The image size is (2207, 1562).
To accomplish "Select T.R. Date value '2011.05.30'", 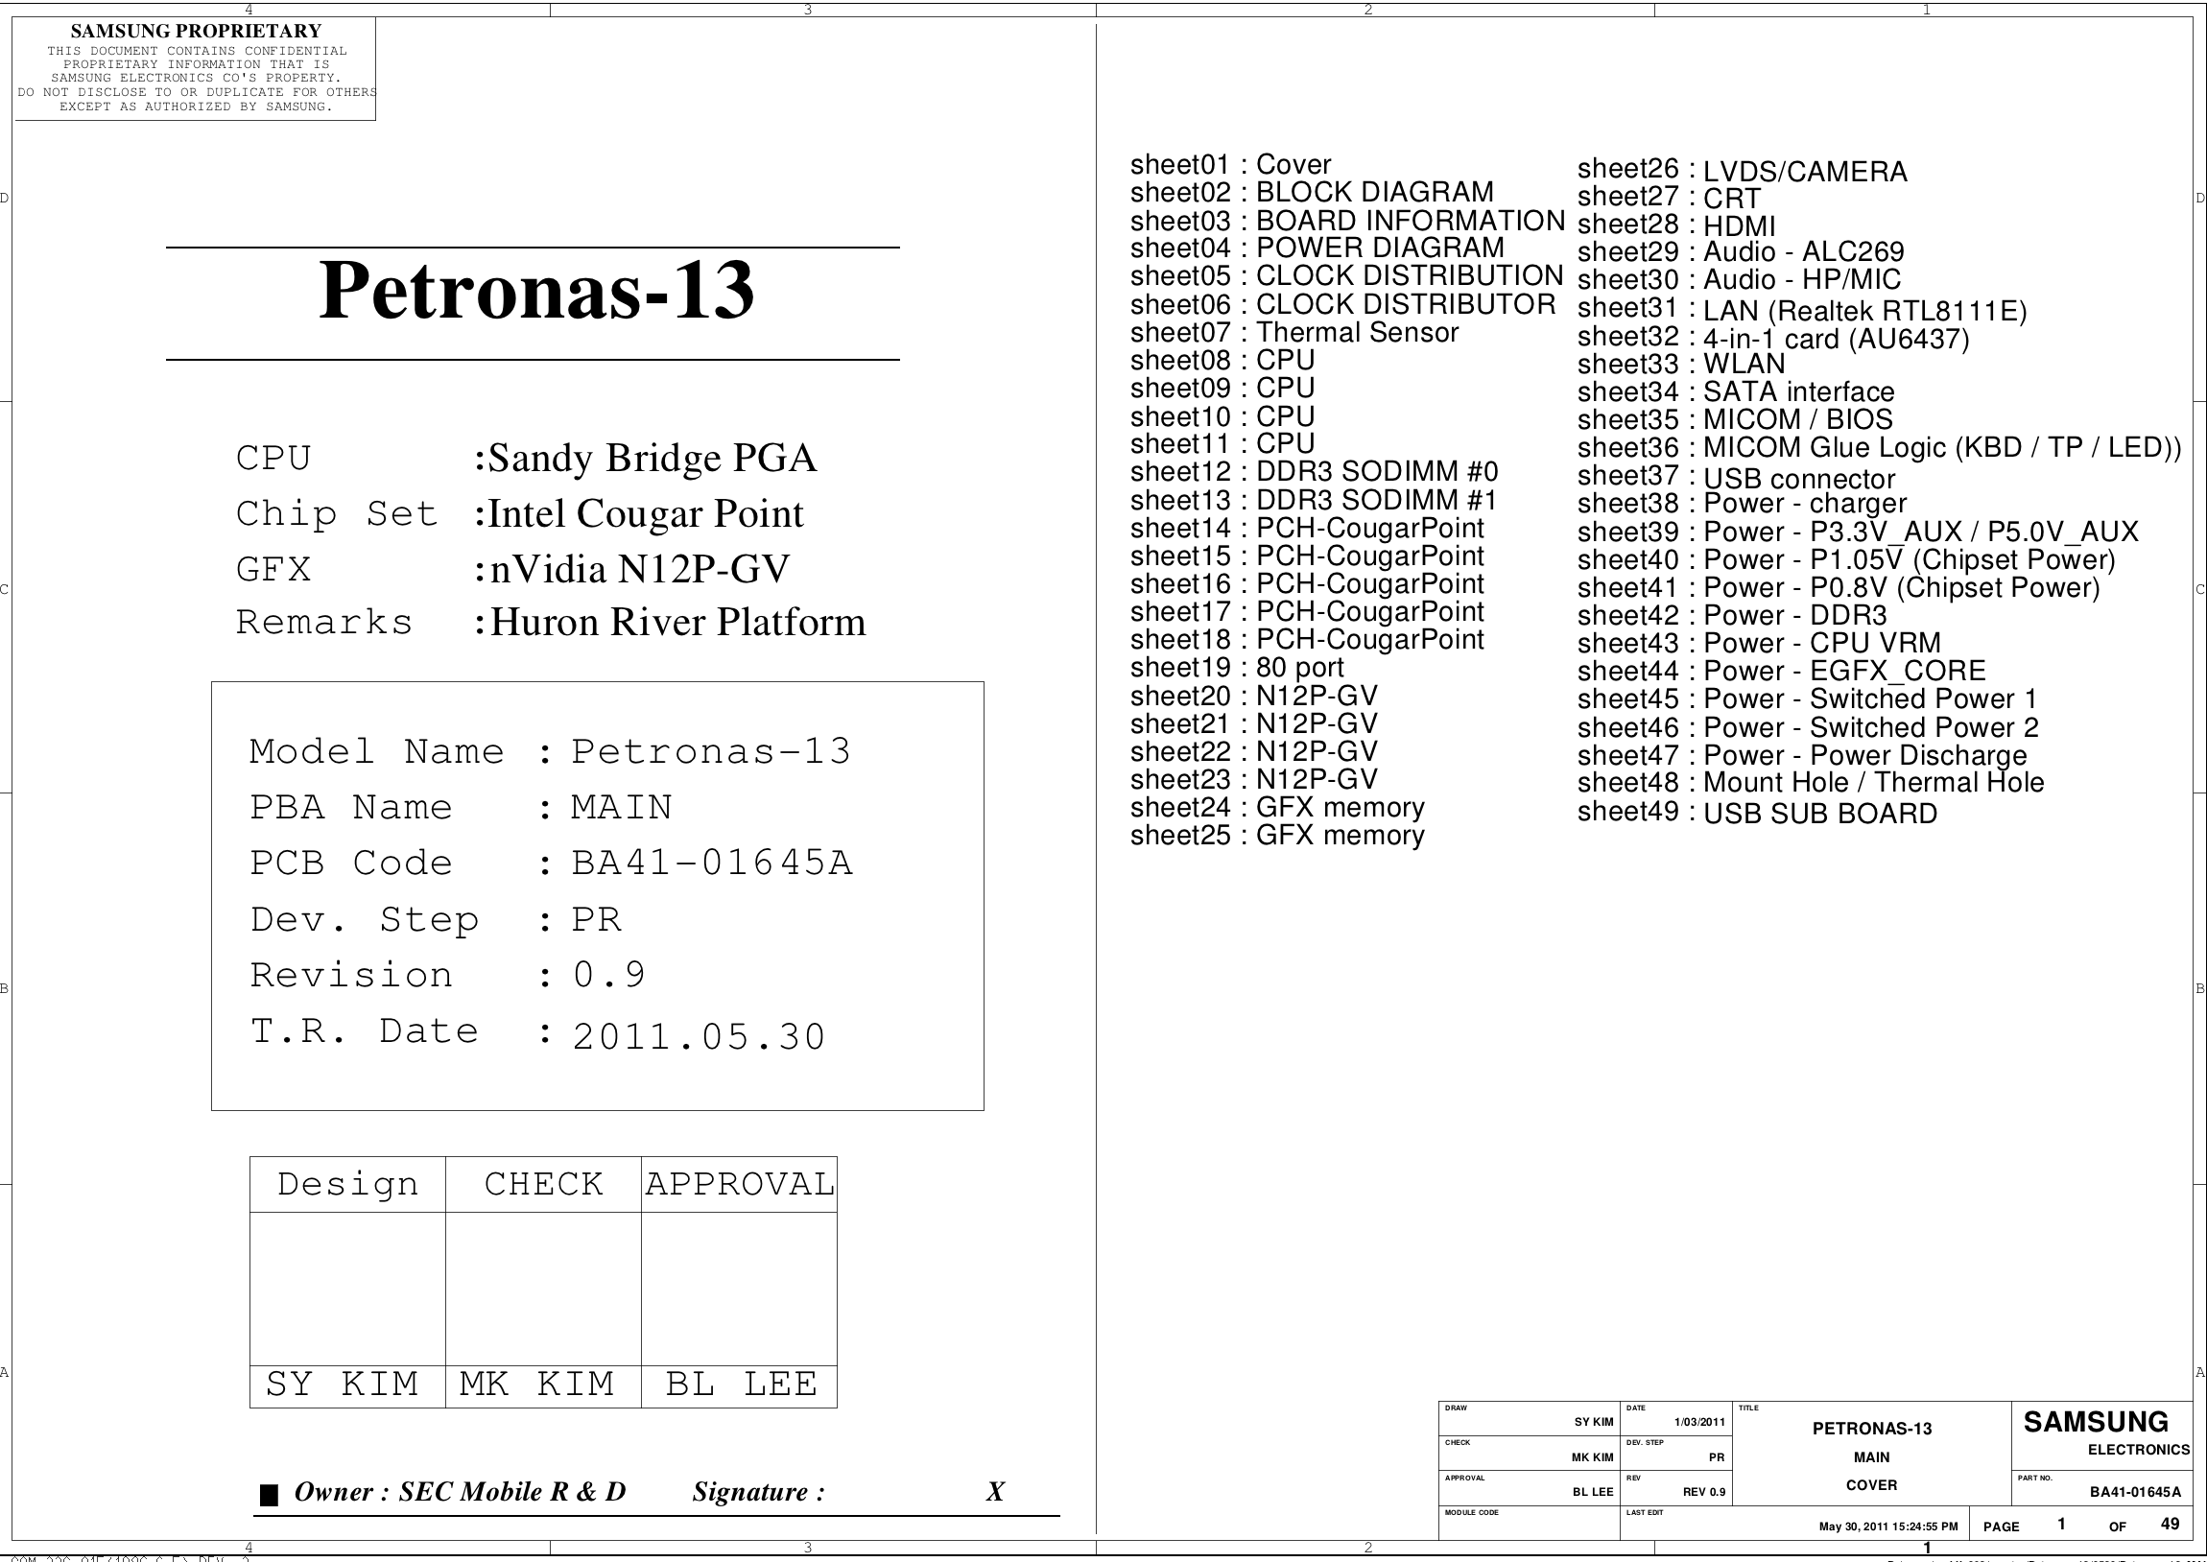I will pyautogui.click(x=700, y=1037).
